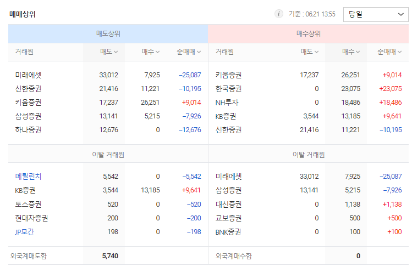Viewport: 412px width, 267px height.
Task: Sort 매도상위 table by 순매매 column
Action: coord(189,52)
